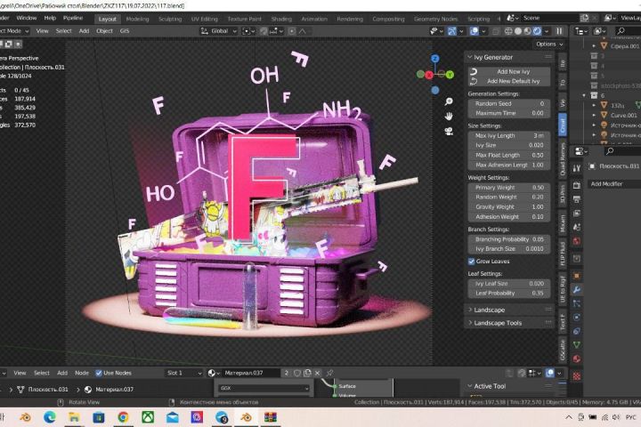Open the Shading workspace tab
Image resolution: width=641 pixels, height=427 pixels.
tap(281, 19)
